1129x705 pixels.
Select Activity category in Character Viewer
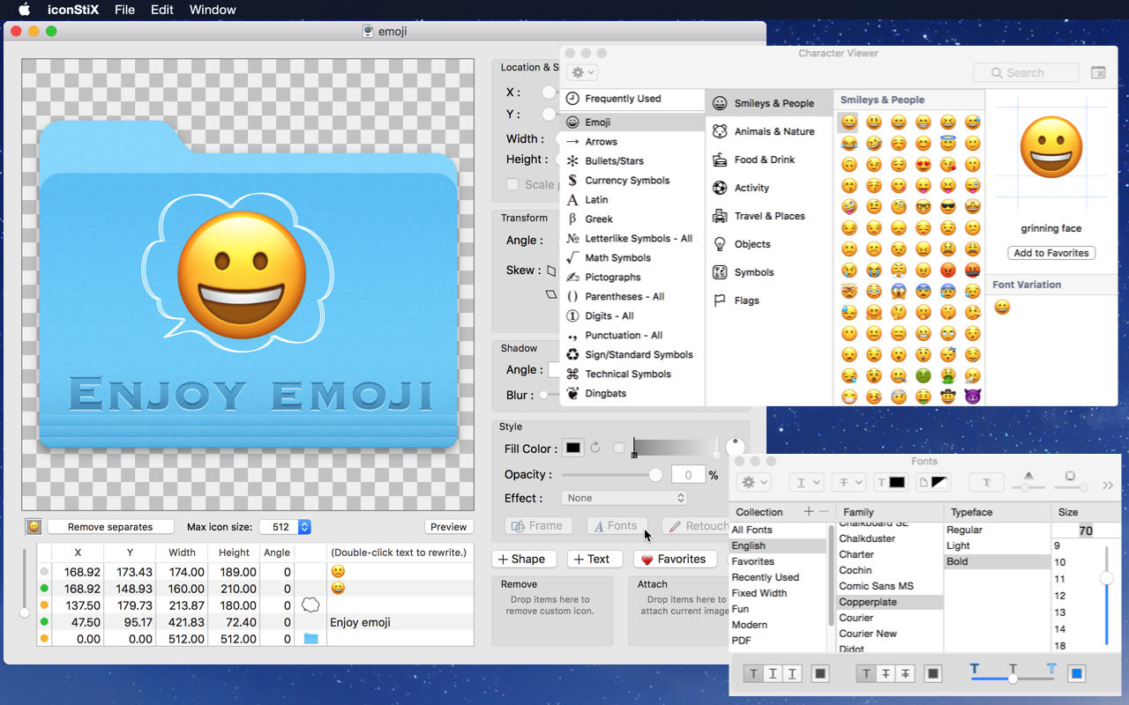point(769,188)
